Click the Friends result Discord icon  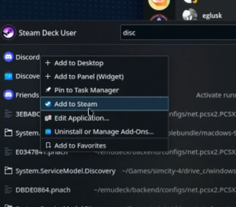(9, 95)
